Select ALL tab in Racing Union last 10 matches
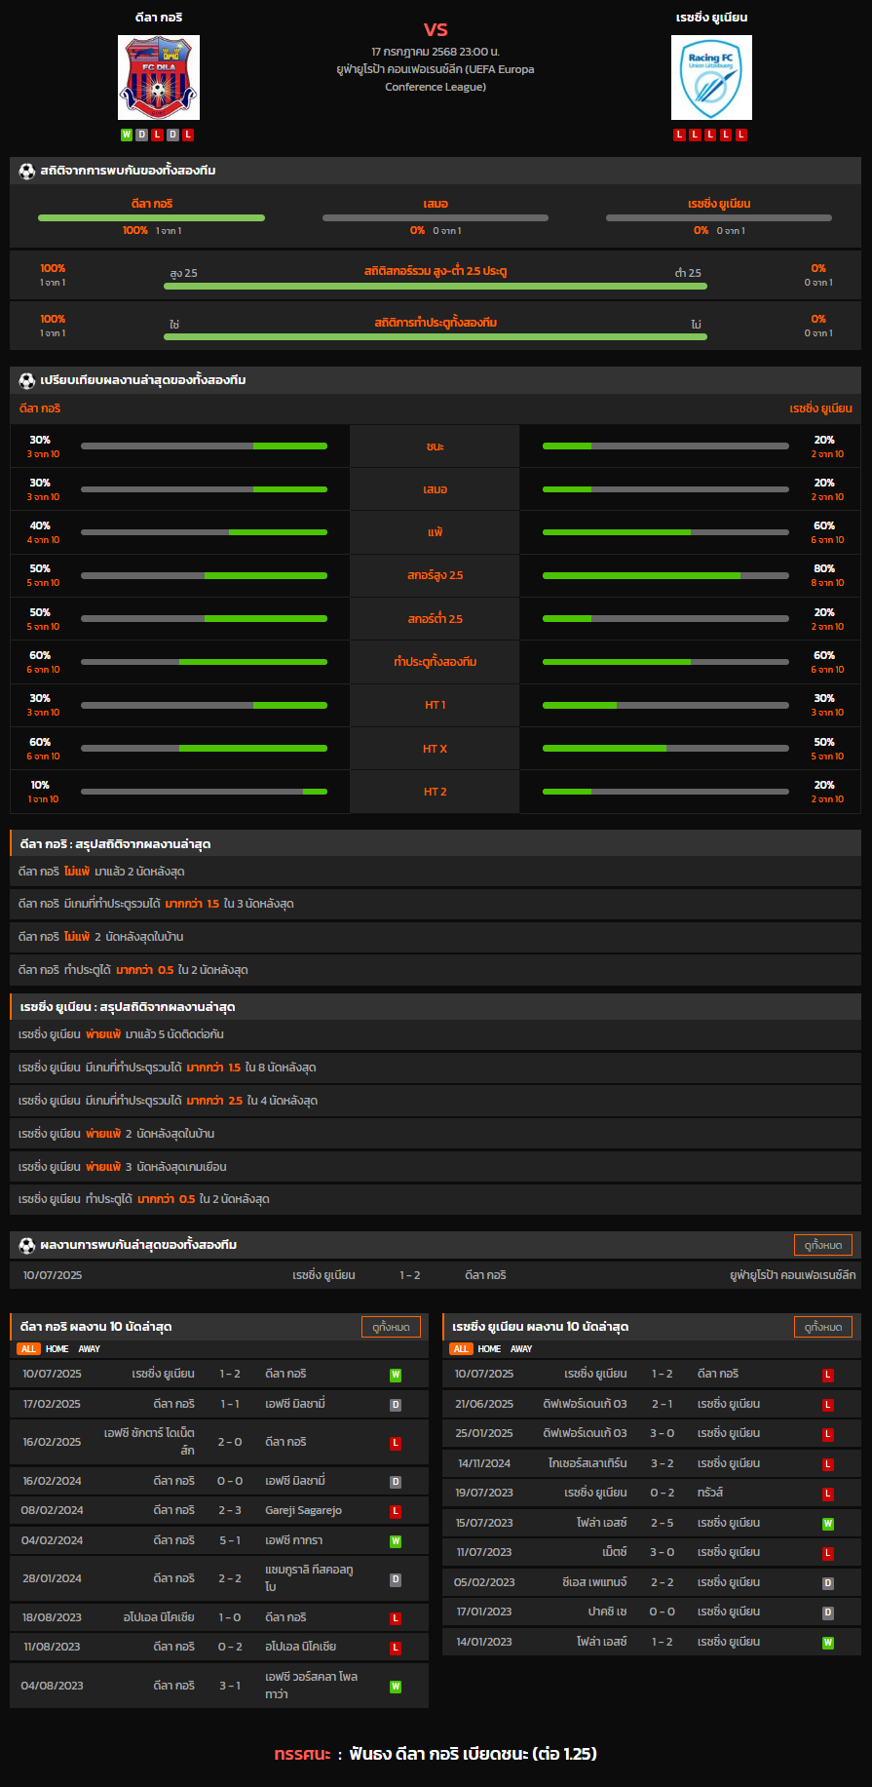This screenshot has width=872, height=1787. (461, 1349)
